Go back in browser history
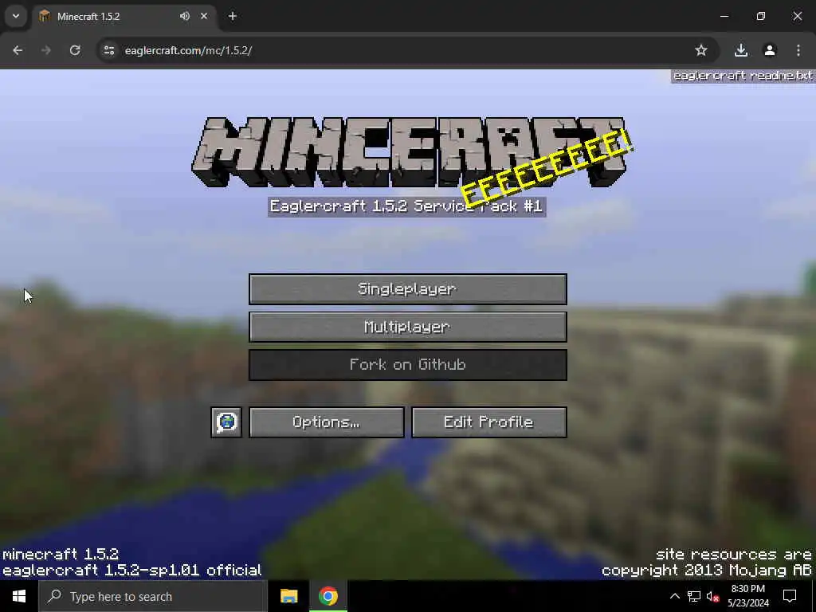Image resolution: width=816 pixels, height=612 pixels. point(18,50)
